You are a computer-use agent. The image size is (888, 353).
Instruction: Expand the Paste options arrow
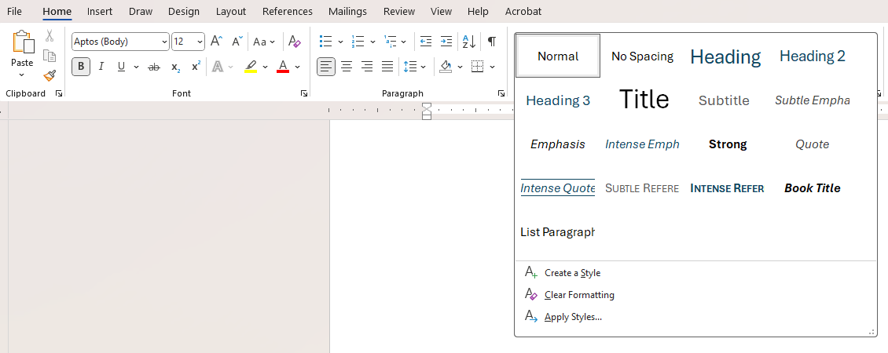pos(22,75)
